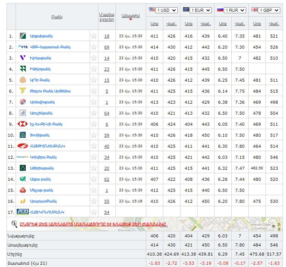Toggle favorite star for Արցախբանկ
Screen dimensions: 286x267
point(93,36)
